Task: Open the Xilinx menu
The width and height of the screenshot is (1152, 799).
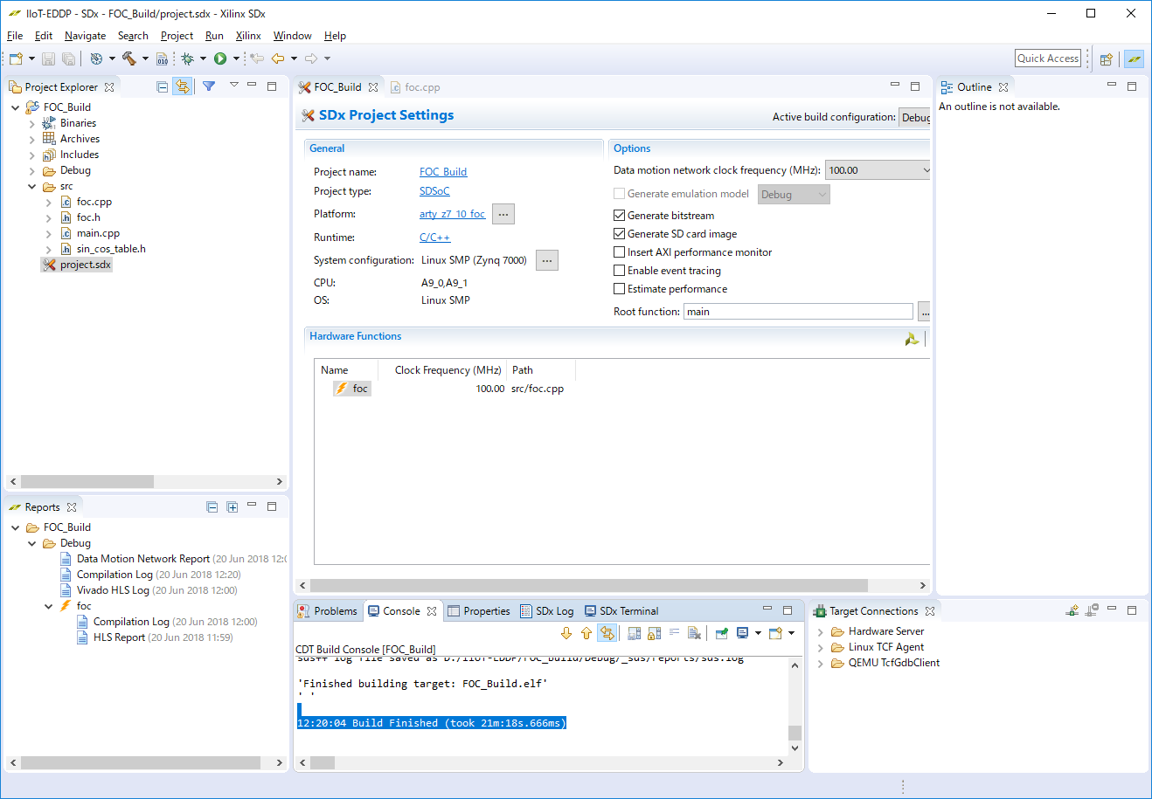Action: point(248,36)
